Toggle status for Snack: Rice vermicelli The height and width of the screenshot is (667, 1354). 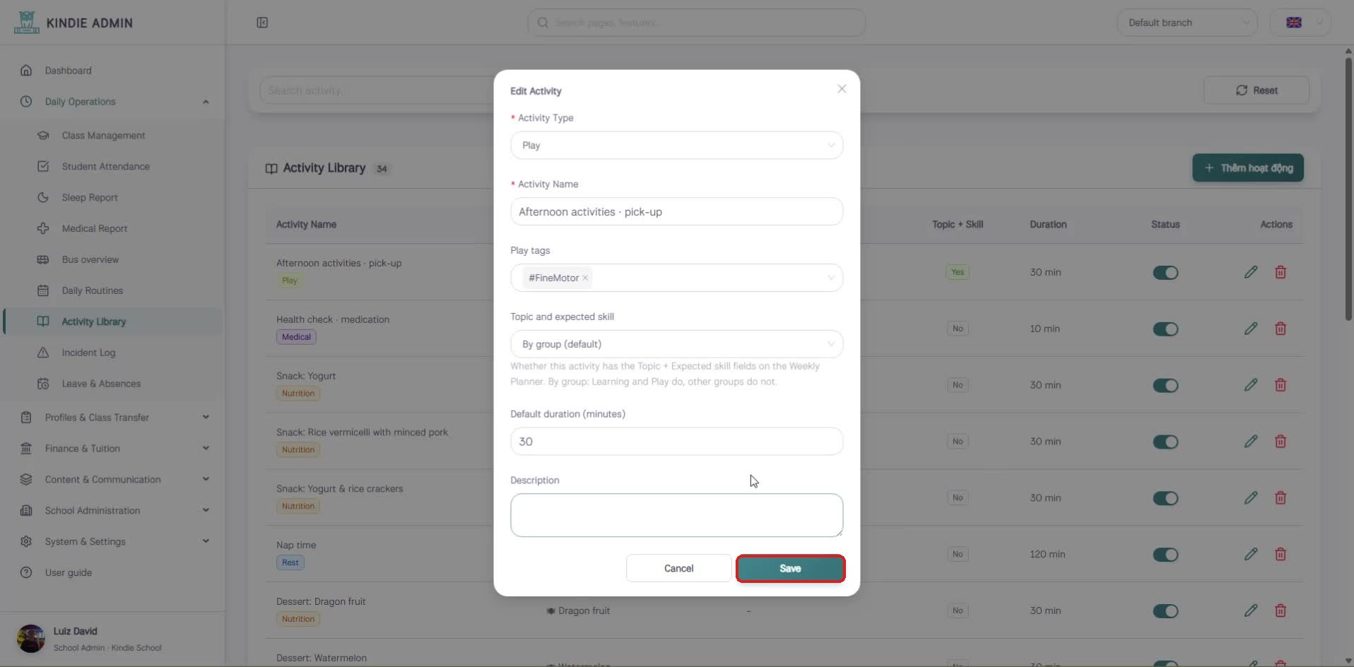[1165, 442]
